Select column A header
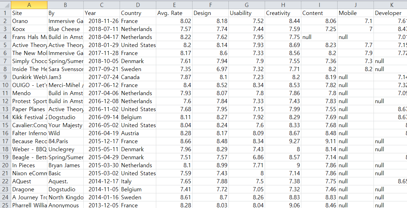Screen dimensions: 407x208 point(29,5)
